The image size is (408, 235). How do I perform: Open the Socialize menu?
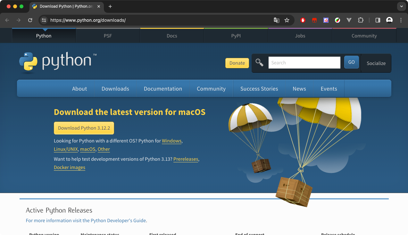tap(376, 63)
